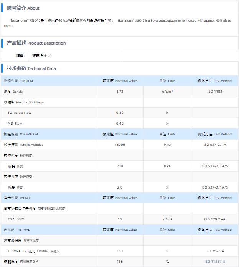
Task: Click the ISO 527-2/1A test method
Action: (215, 145)
